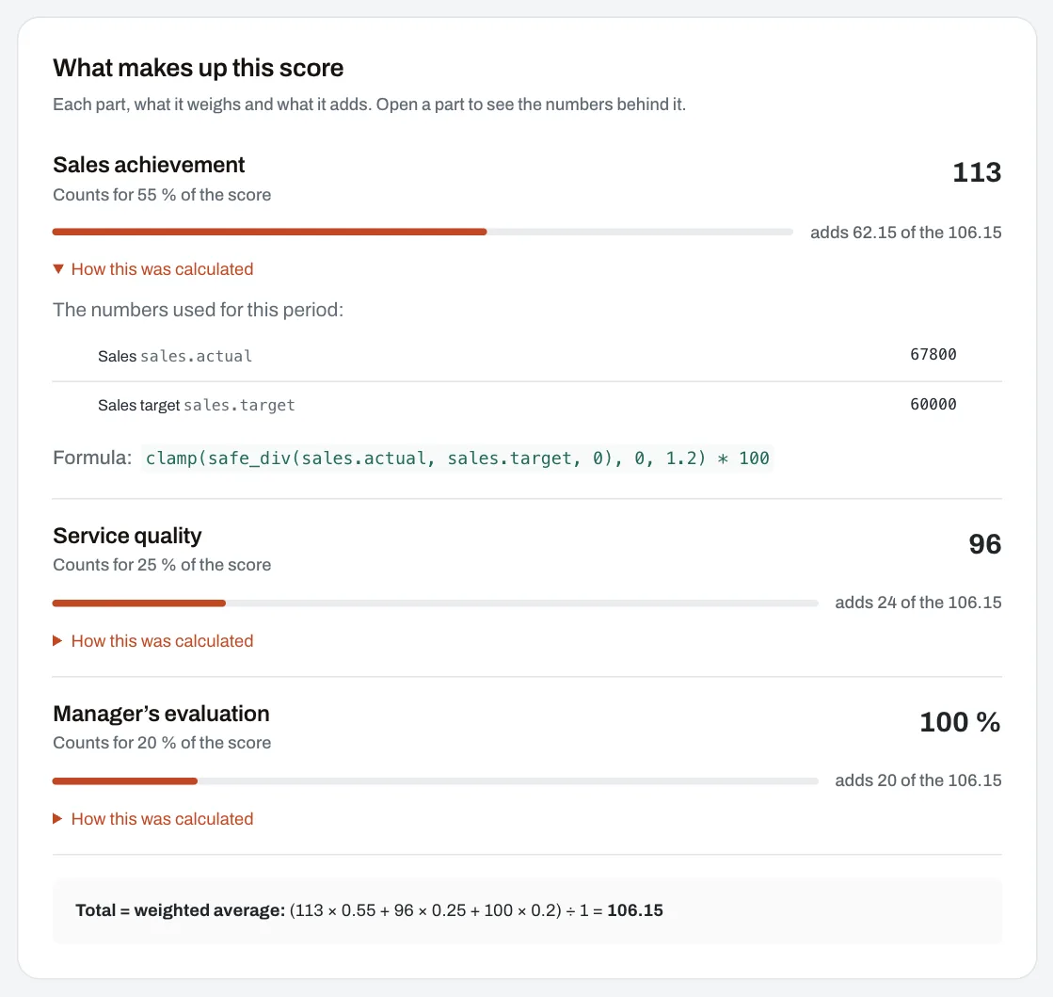Click the sales target value 60000
The height and width of the screenshot is (997, 1053).
coord(933,404)
